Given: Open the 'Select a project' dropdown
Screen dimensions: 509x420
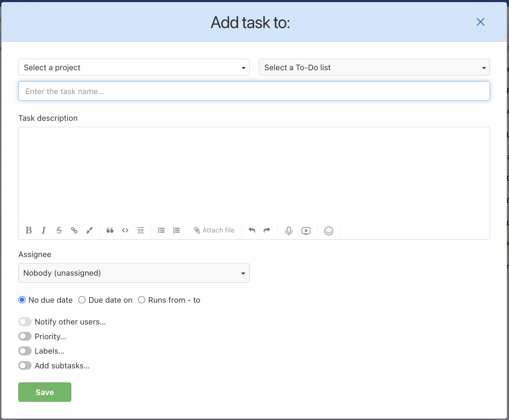Looking at the screenshot, I should tap(134, 67).
